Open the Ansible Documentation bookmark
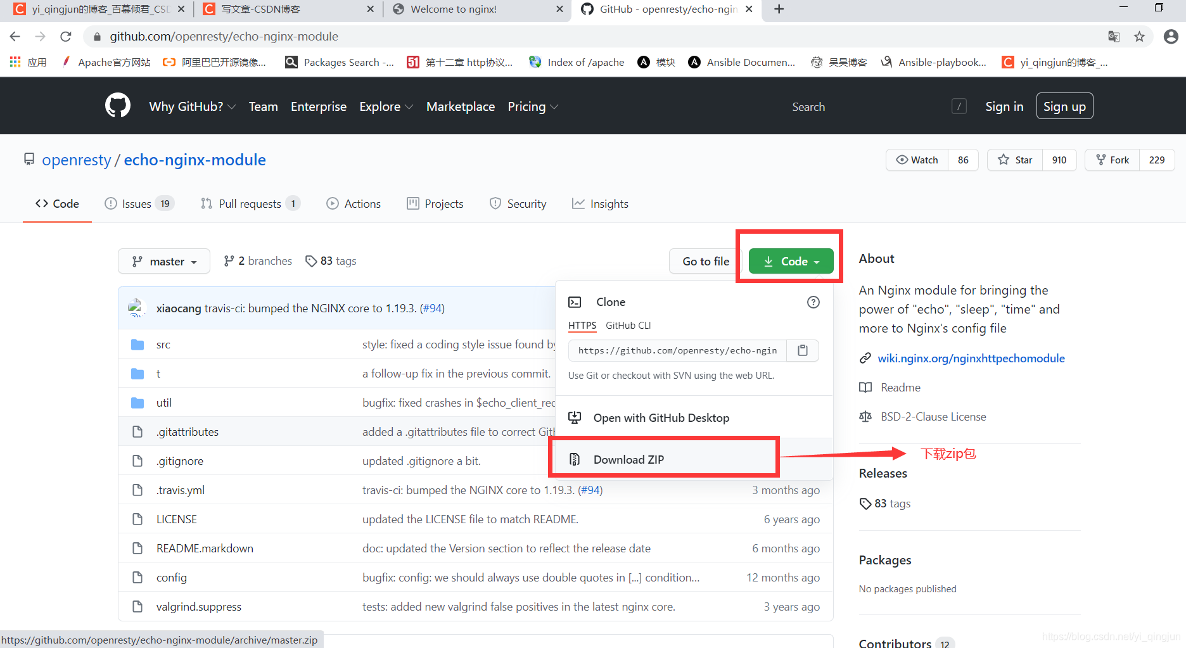This screenshot has width=1186, height=648. (x=742, y=62)
